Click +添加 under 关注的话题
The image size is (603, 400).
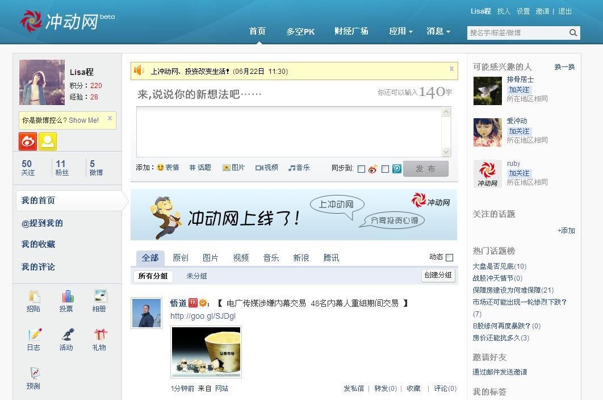[566, 231]
